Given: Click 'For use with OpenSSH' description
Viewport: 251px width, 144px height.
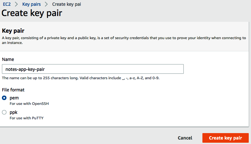Looking at the screenshot, I should [29, 104].
